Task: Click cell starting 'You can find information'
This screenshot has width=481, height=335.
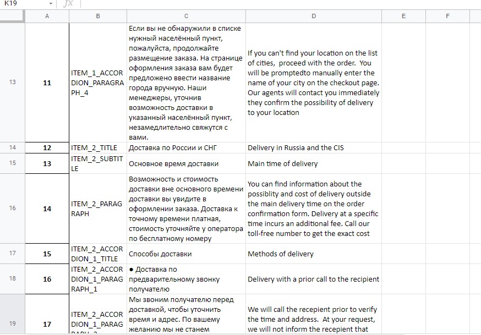Action: [x=314, y=208]
